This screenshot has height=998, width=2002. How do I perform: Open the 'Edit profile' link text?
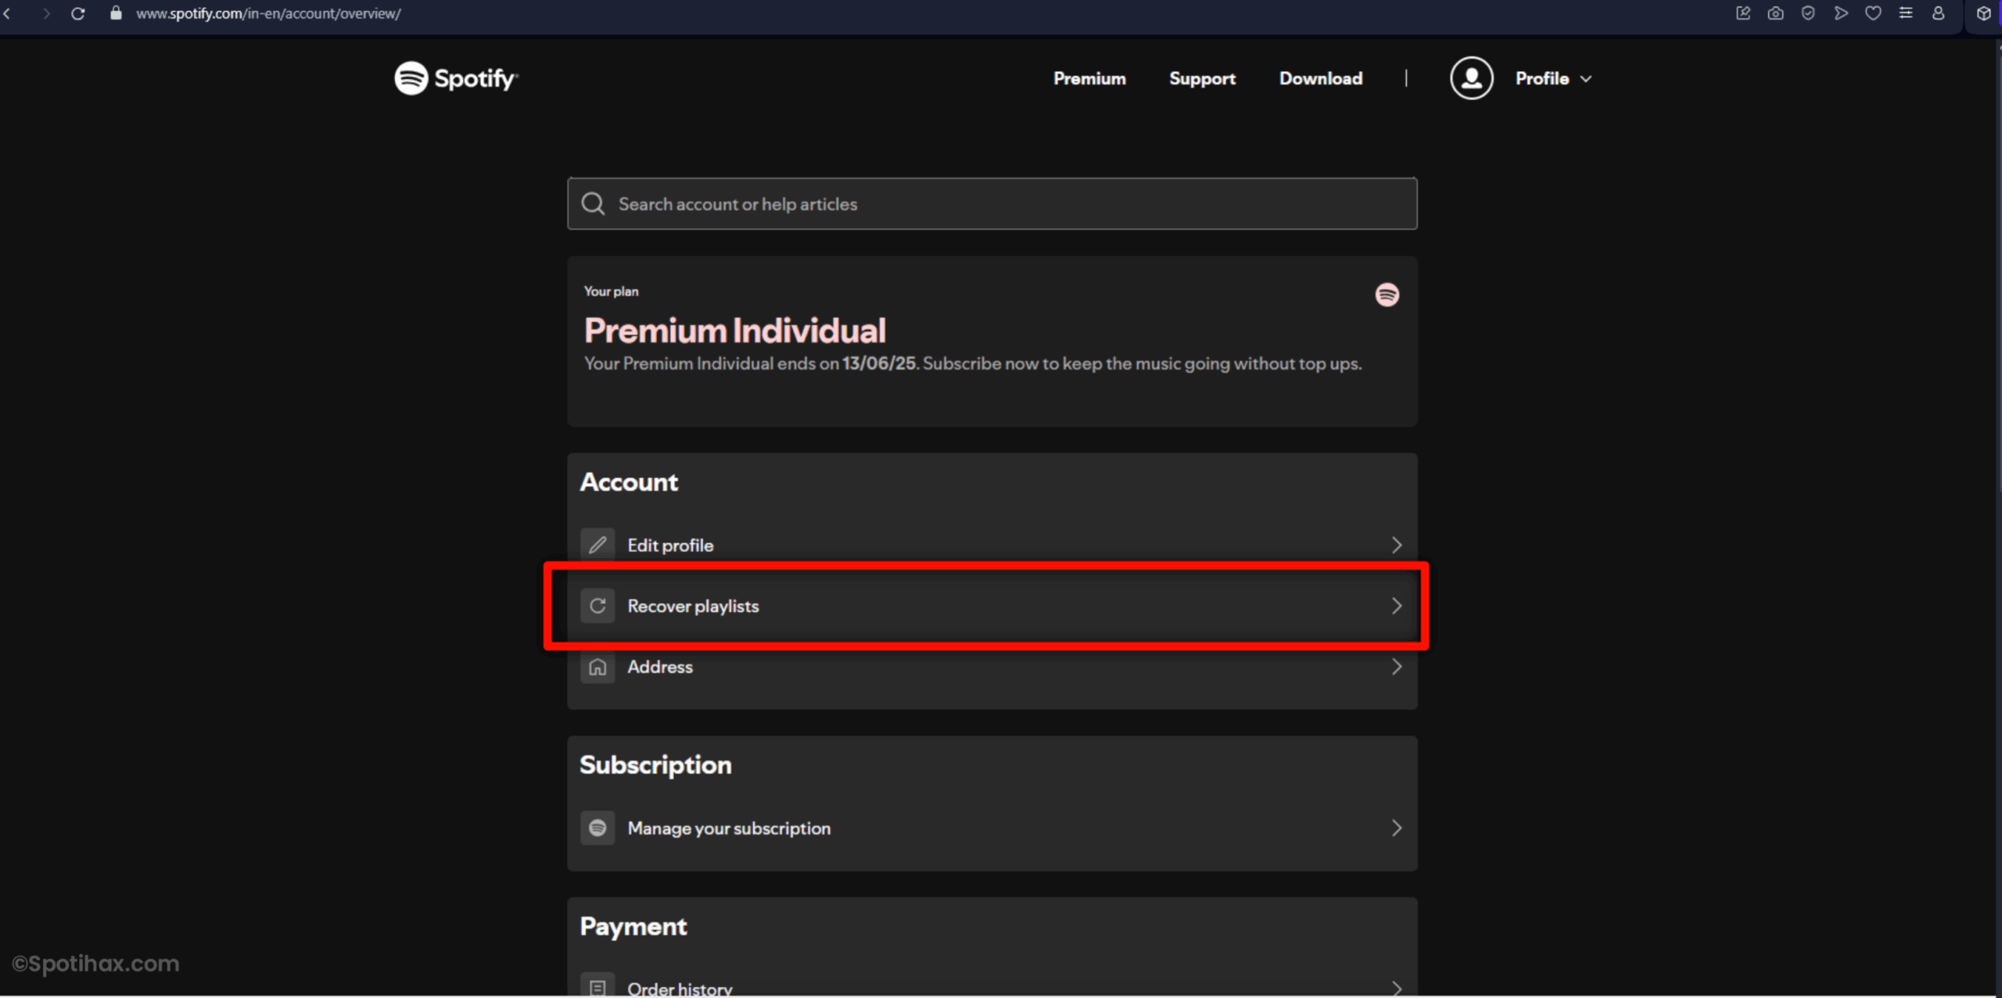coord(670,545)
